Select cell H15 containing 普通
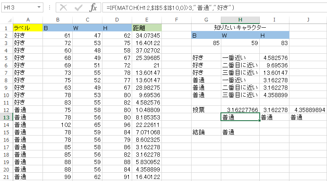 click(x=240, y=132)
